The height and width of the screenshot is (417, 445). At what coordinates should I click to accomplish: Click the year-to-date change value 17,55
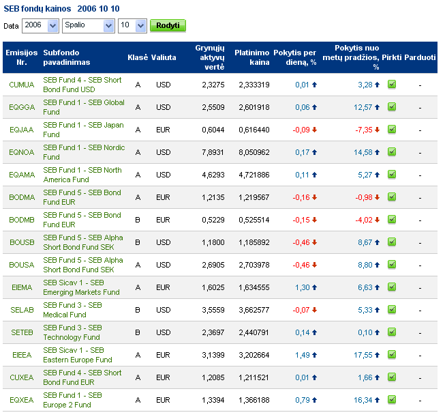(363, 355)
